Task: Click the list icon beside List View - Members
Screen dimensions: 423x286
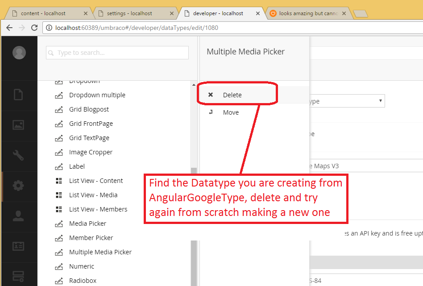Action: click(59, 209)
